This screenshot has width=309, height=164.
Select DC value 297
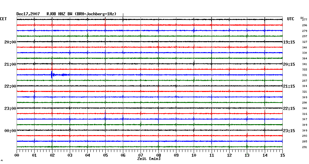point(305,37)
